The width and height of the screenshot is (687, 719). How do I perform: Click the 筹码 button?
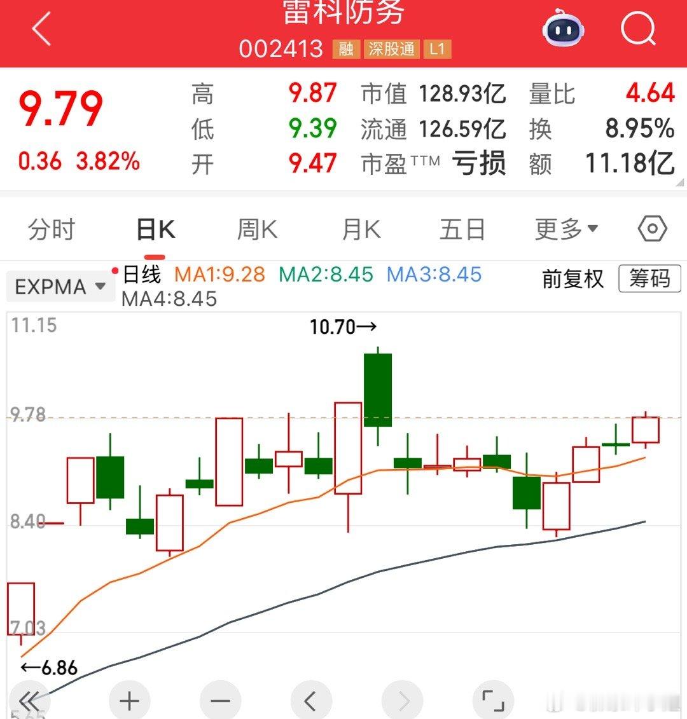pyautogui.click(x=649, y=278)
